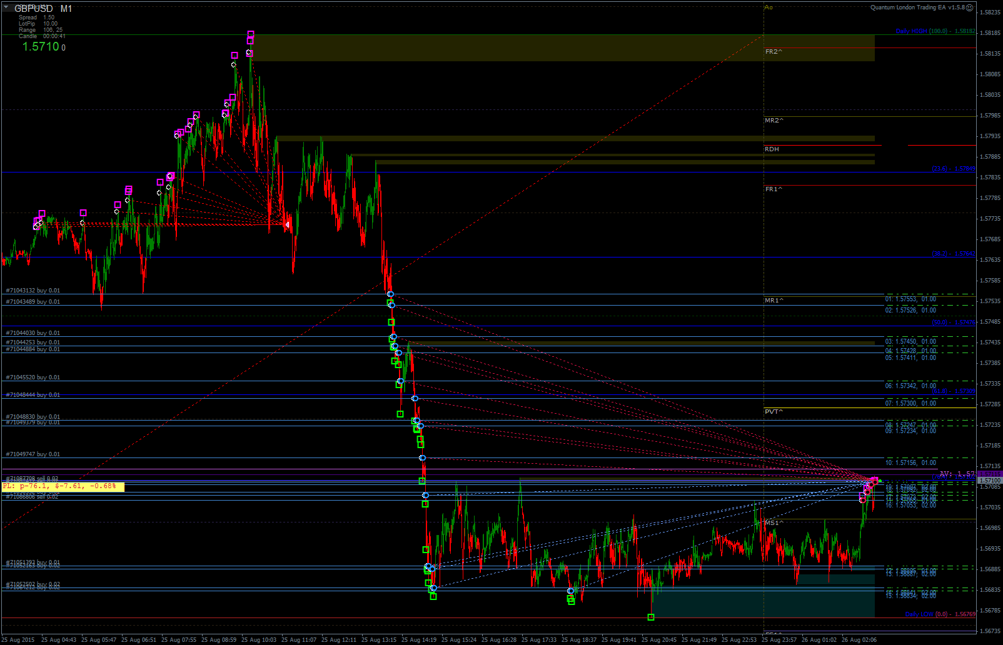Image resolution: width=1003 pixels, height=645 pixels.
Task: Click the current price tag 1.57100
Action: [x=989, y=481]
